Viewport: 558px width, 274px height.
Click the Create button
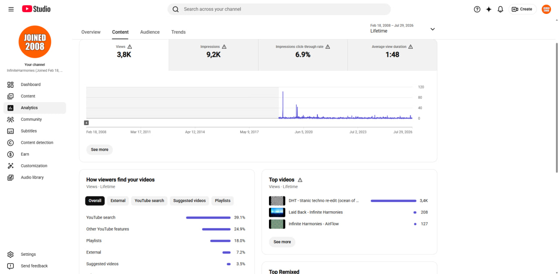(x=522, y=9)
